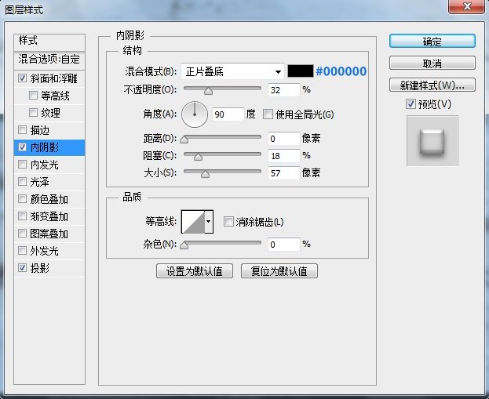This screenshot has height=399, width=489.
Task: Check the 光泽 checkbox
Action: (x=22, y=181)
